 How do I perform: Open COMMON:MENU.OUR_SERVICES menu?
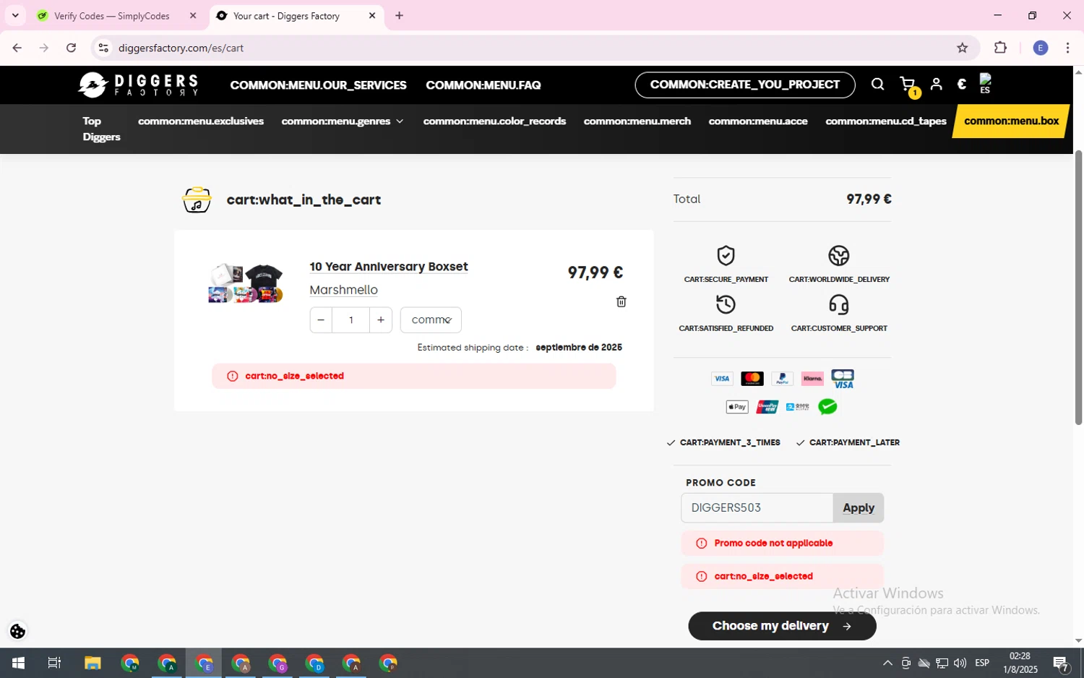tap(318, 85)
